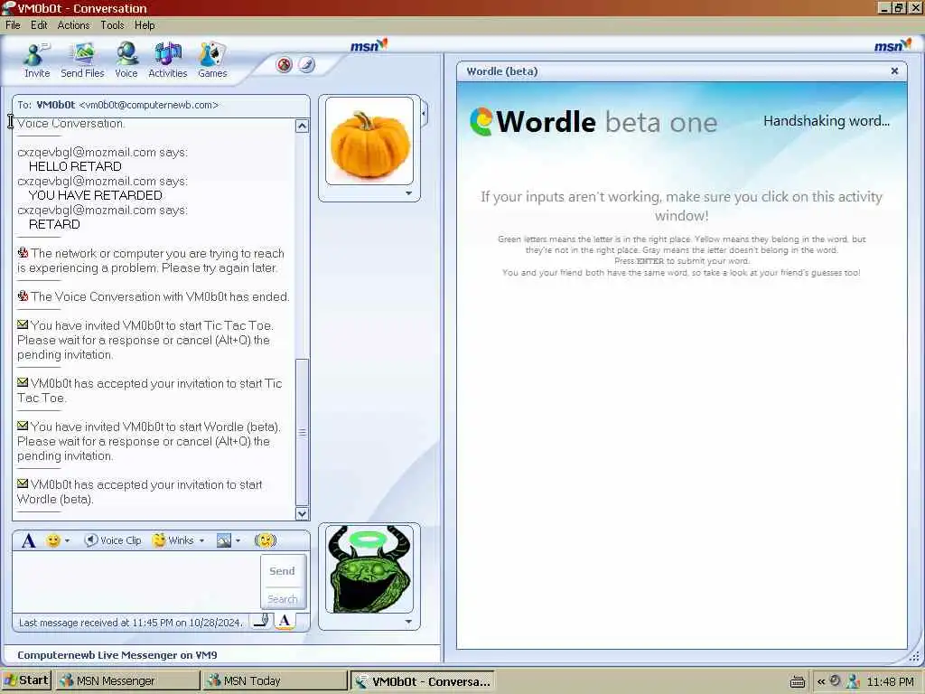The height and width of the screenshot is (694, 925).
Task: Switch to MSN Today taskbar window
Action: pos(276,681)
